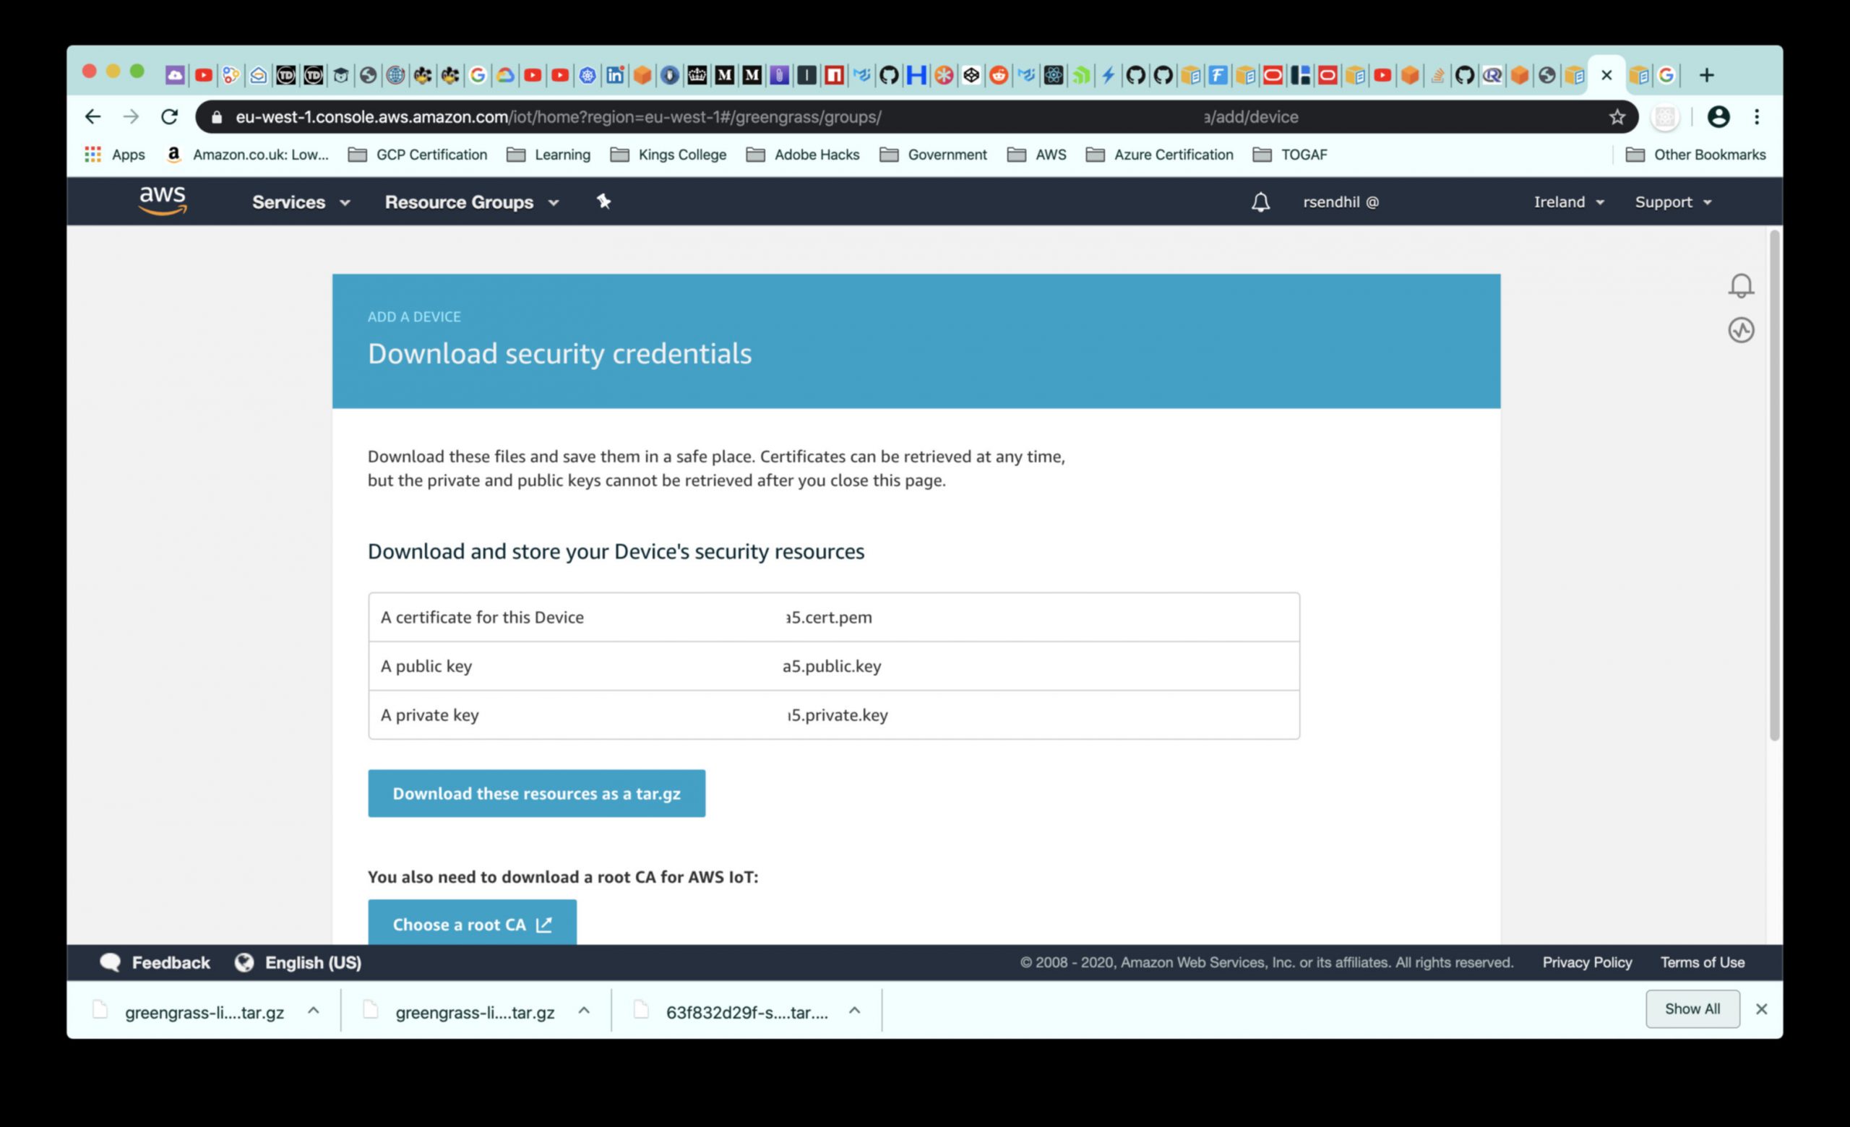This screenshot has width=1850, height=1127.
Task: Click Show All downloads button
Action: point(1692,1009)
